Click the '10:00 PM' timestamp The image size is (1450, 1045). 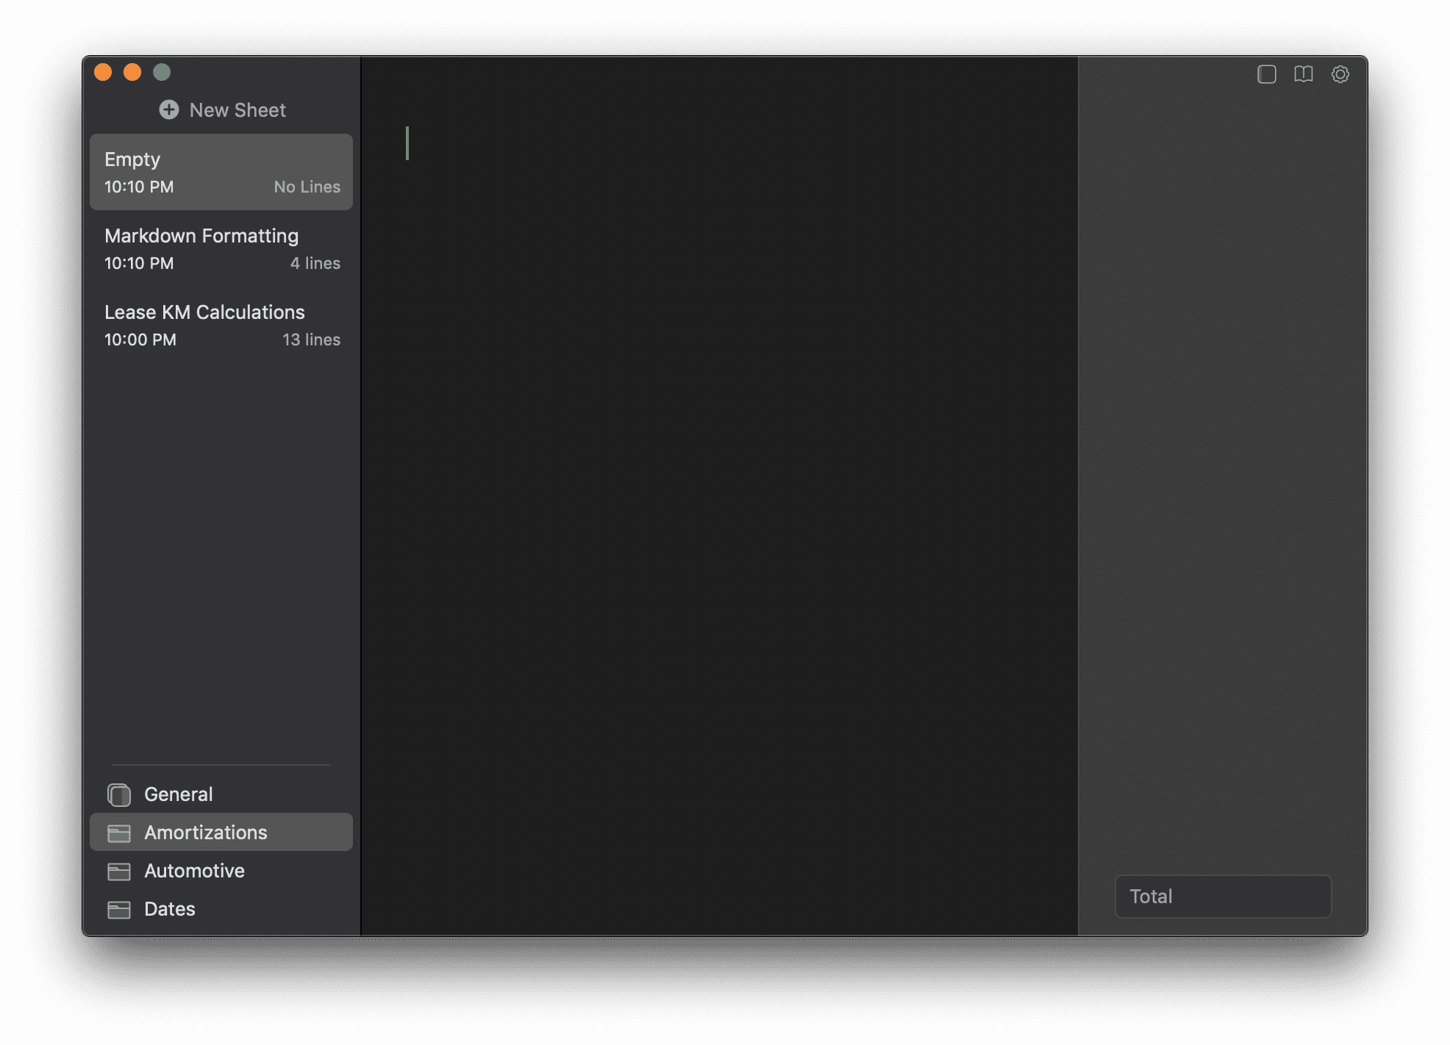coord(140,340)
